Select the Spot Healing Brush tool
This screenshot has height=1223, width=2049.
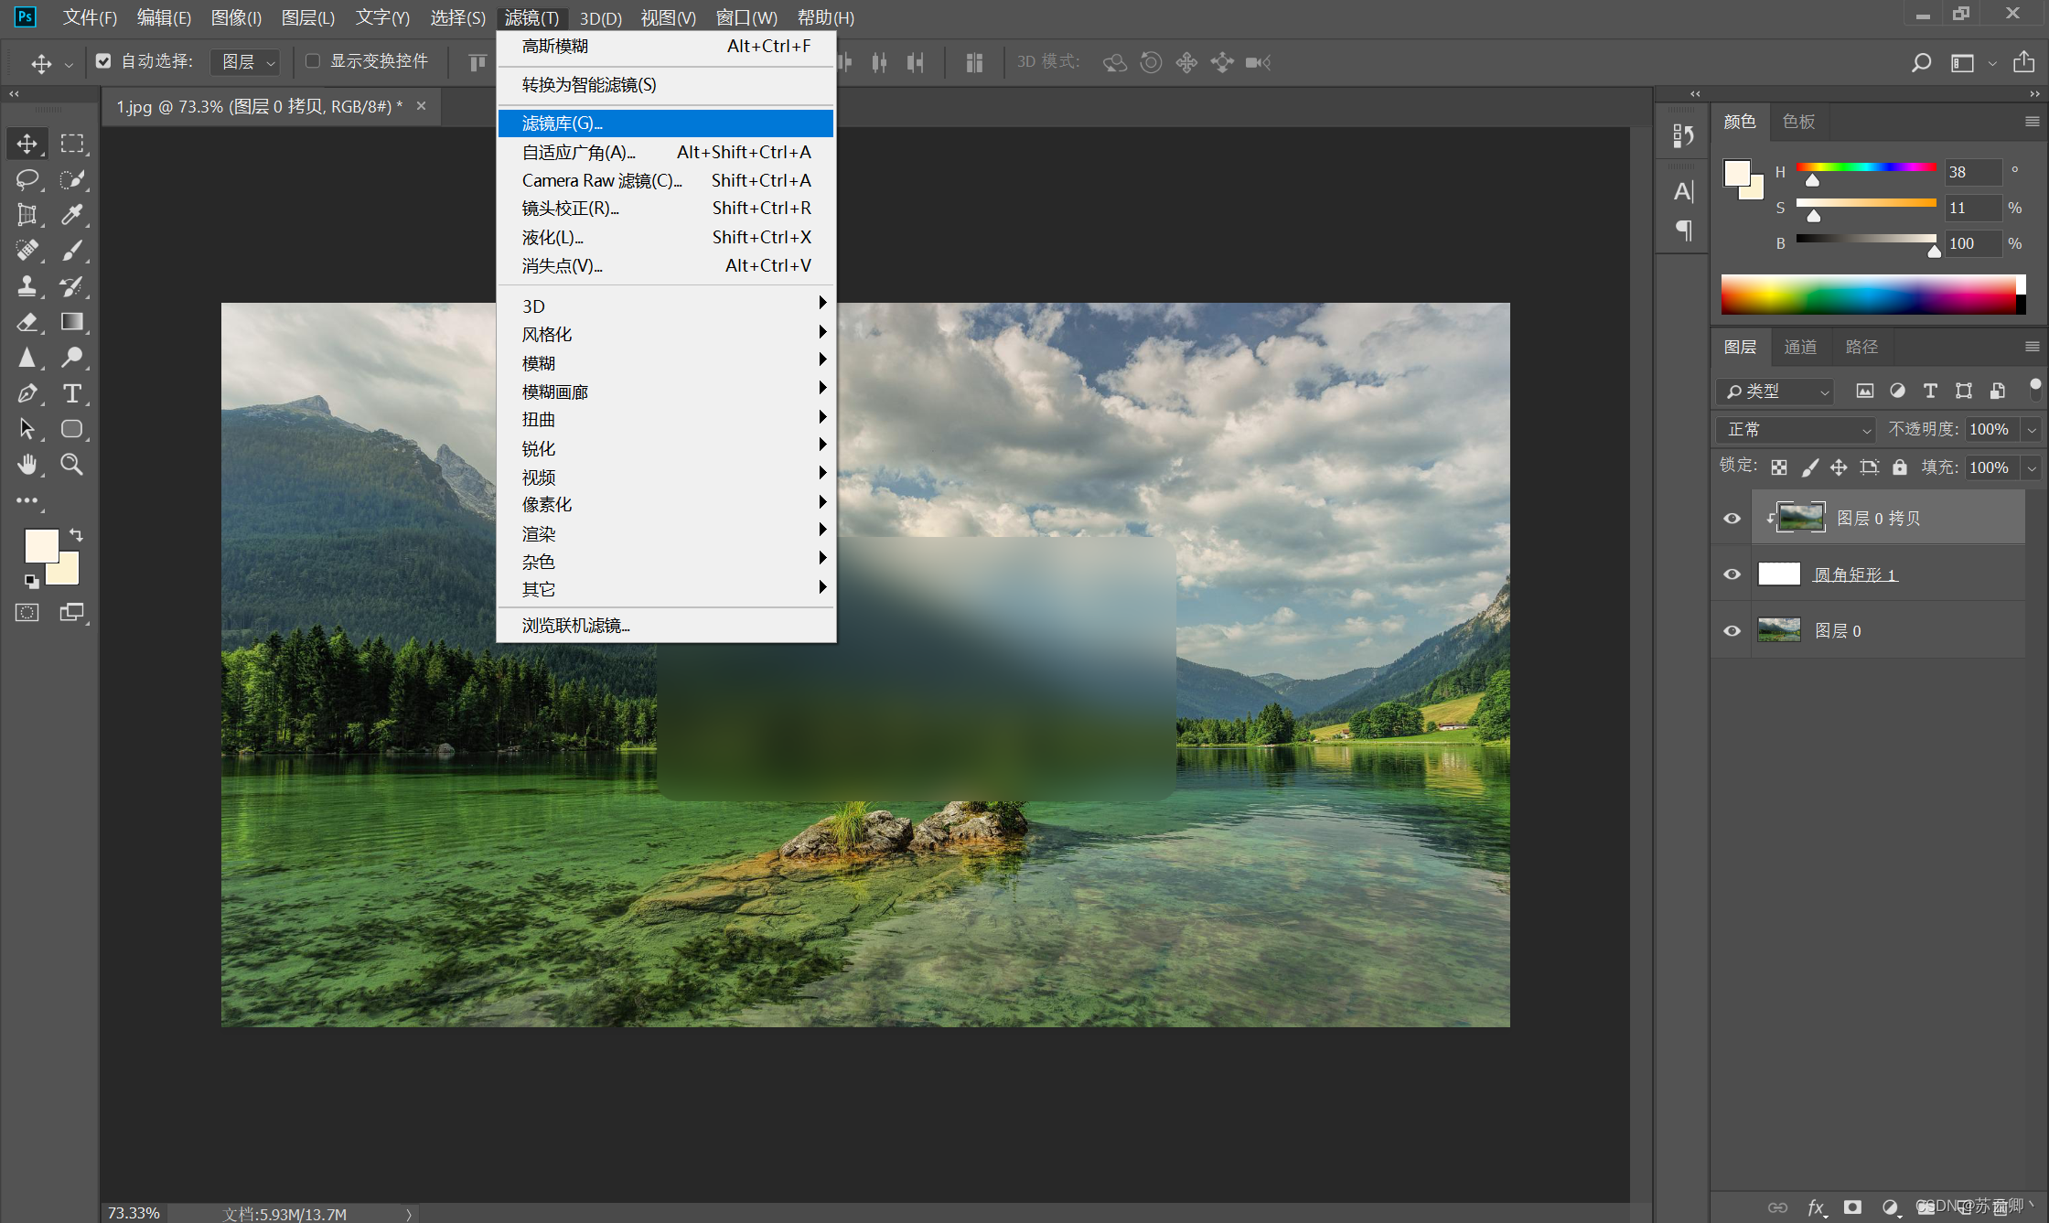click(27, 251)
